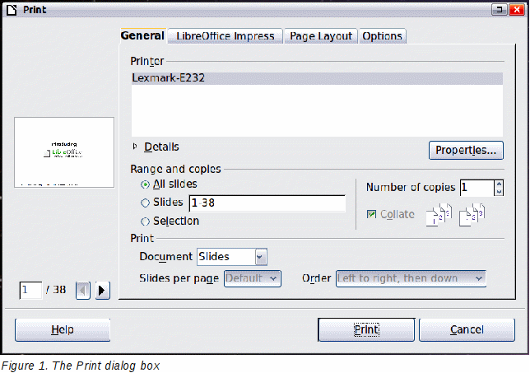Increase the number of copies
Viewport: 530px width, 373px height.
499,184
